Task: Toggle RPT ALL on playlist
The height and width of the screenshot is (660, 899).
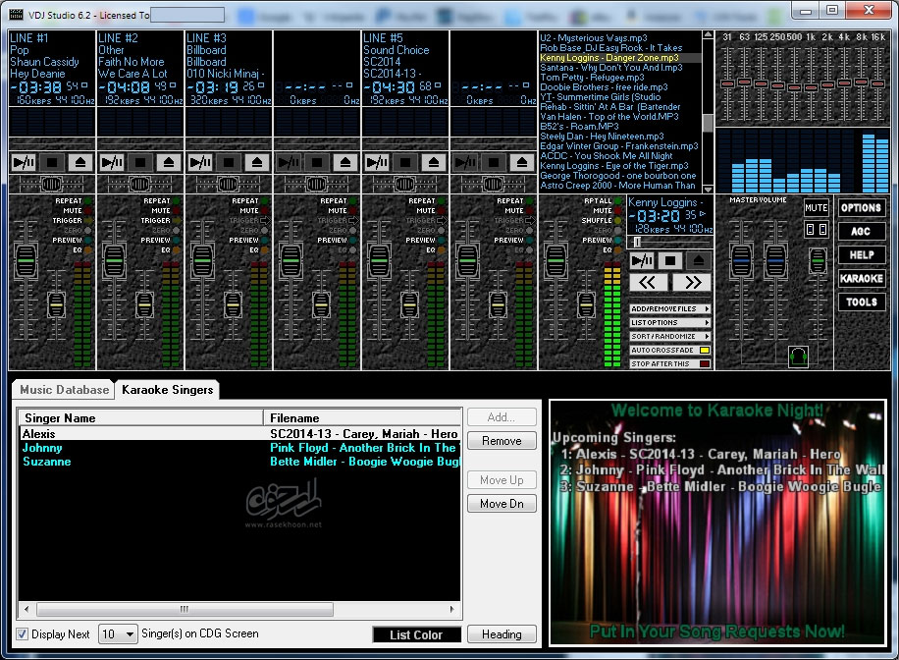Action: (617, 201)
